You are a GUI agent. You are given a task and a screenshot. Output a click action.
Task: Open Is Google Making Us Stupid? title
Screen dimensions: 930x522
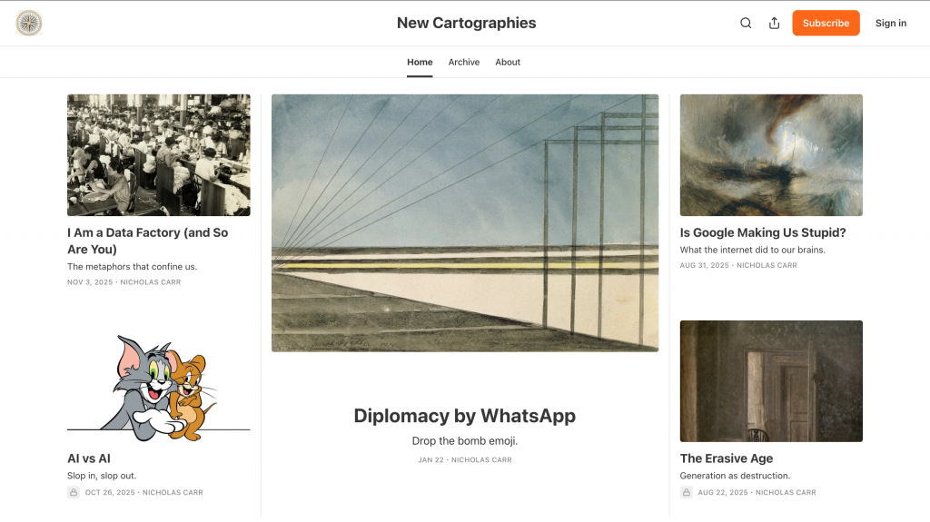(763, 232)
